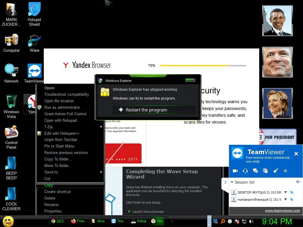Click remote control arrow for manianpornthesequel session
The height and width of the screenshot is (227, 303).
(x=292, y=200)
